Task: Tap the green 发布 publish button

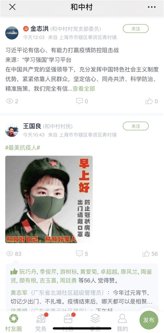Action: (149, 320)
